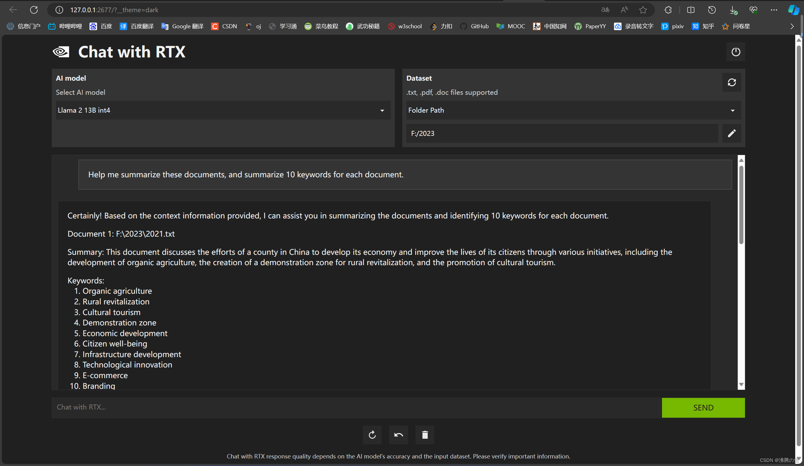Click the NVIDIA logo icon
Viewport: 804px width, 466px height.
pos(61,52)
